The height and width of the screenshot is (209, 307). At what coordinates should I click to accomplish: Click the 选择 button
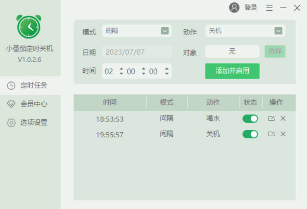275,52
